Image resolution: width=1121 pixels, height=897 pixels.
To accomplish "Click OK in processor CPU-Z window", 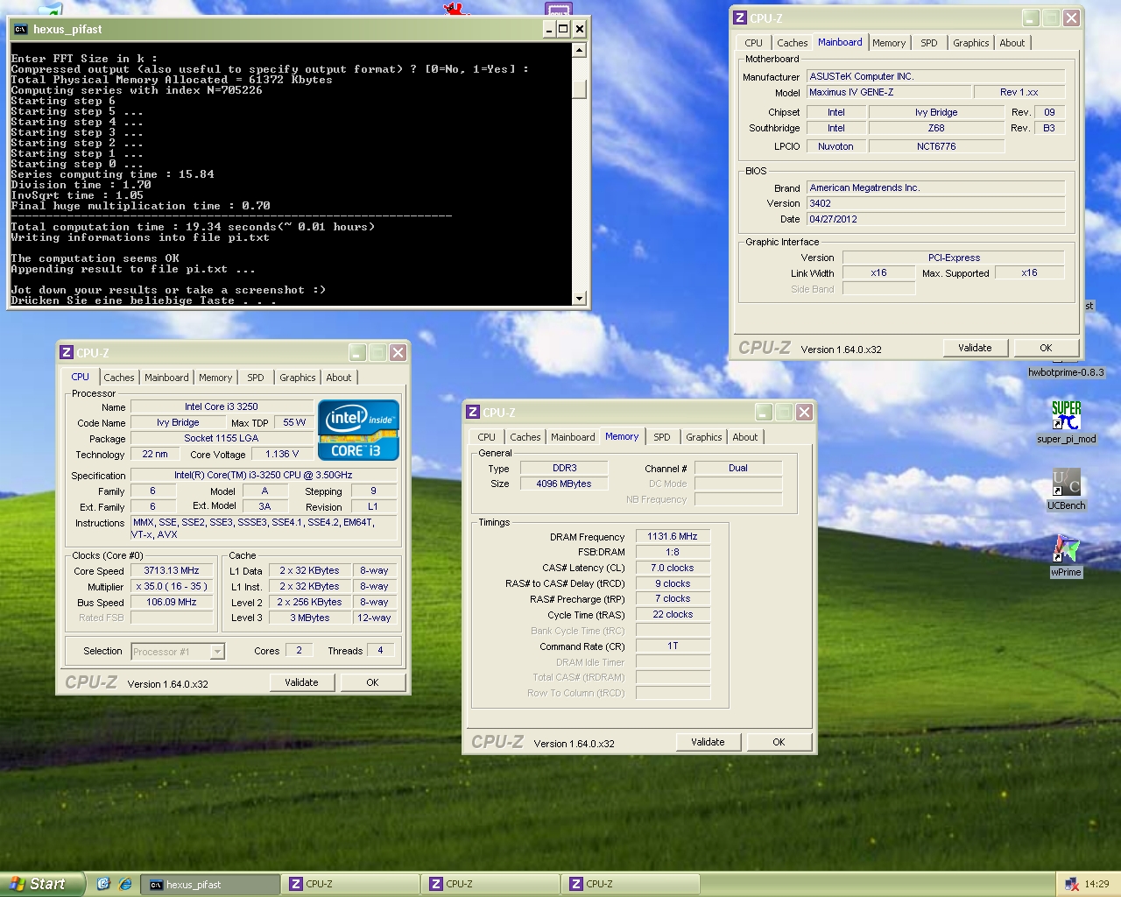I will 372,682.
